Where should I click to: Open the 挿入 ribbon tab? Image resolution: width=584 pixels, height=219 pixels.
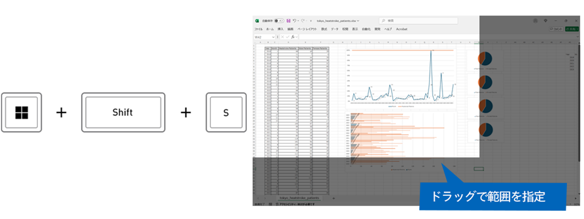pyautogui.click(x=280, y=29)
